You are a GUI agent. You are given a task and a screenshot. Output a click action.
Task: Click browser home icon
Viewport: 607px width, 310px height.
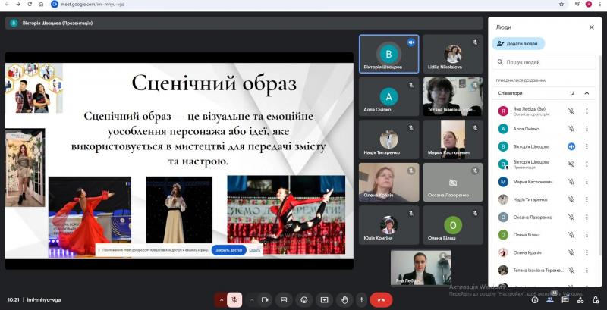[x=41, y=5]
